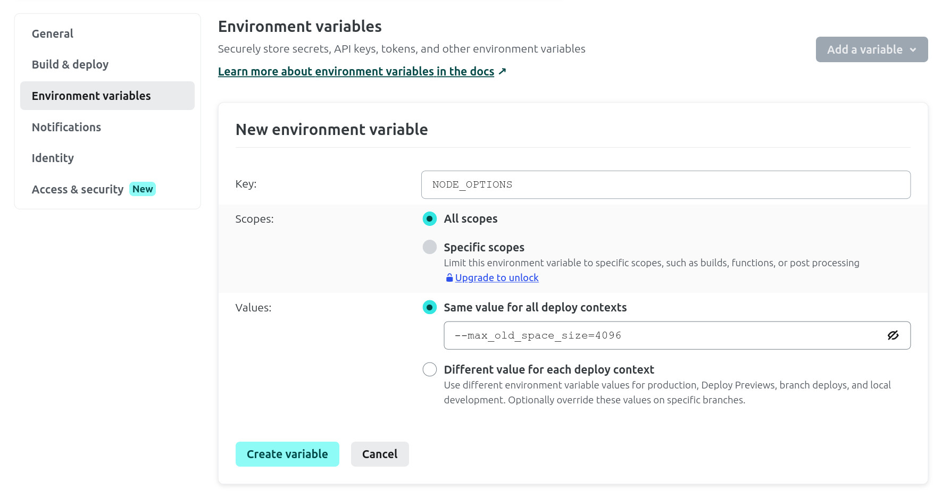
Task: Toggle value visibility eye icon
Action: tap(893, 335)
